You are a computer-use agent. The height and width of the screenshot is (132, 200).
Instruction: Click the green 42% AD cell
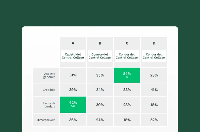point(73,104)
